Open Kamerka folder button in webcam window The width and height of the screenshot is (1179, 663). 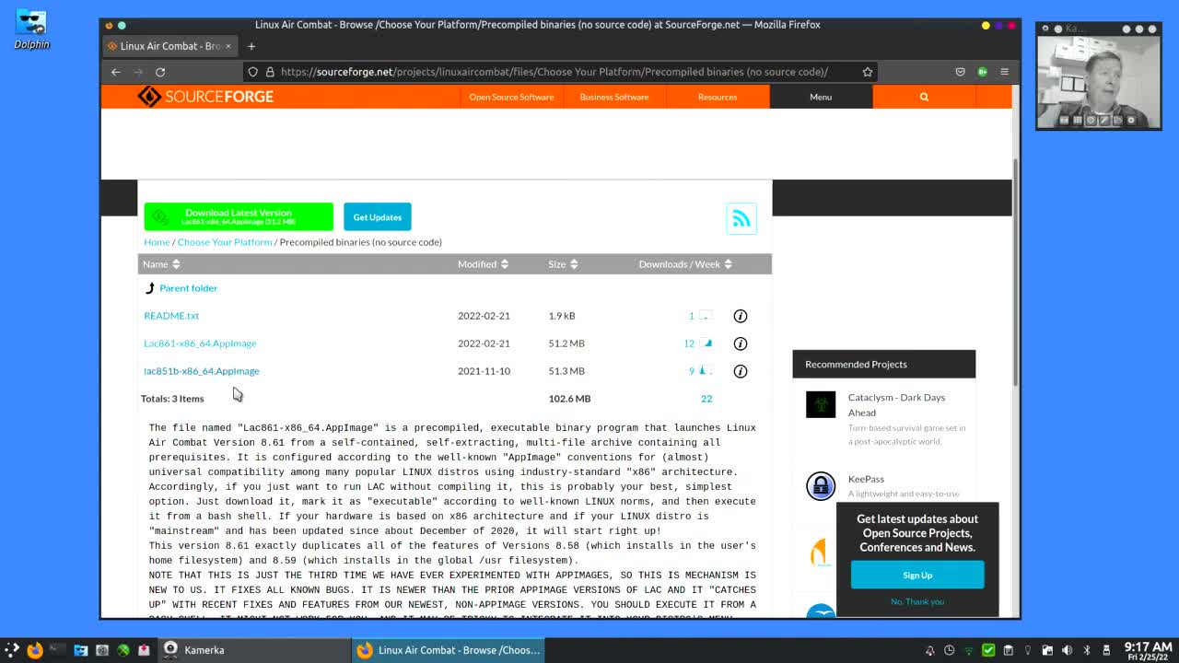tap(1117, 120)
